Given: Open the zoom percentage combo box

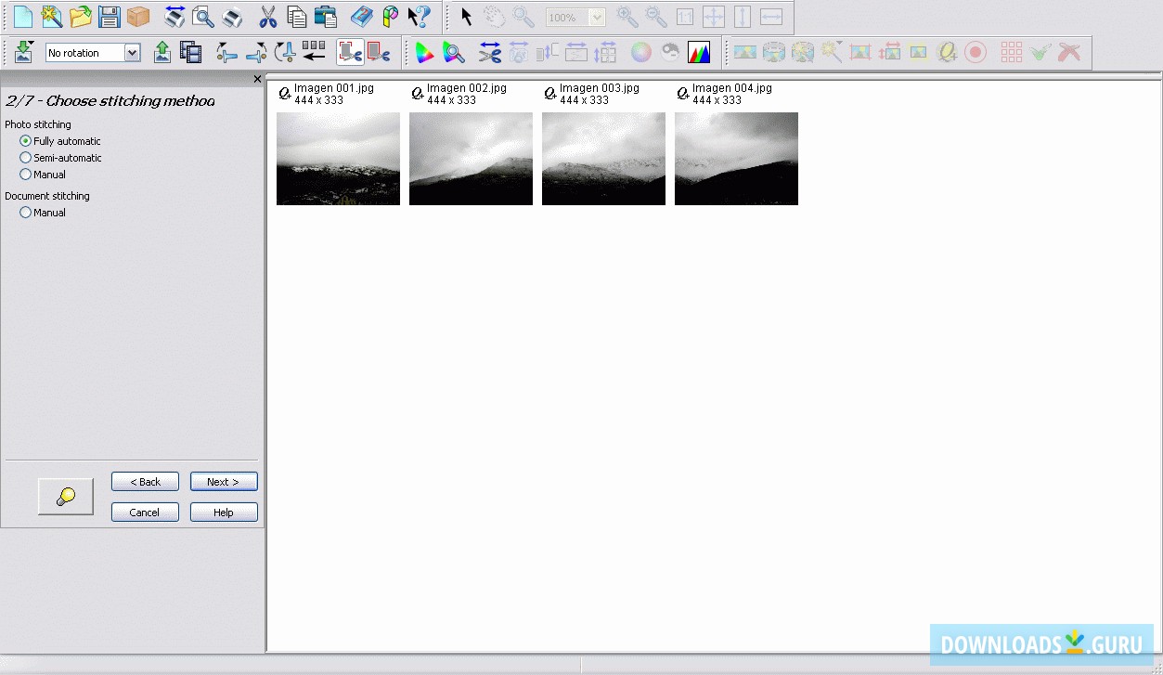Looking at the screenshot, I should [x=598, y=17].
